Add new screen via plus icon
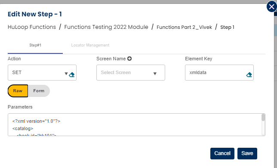Viewport: 277px width, 168px height. pos(129,59)
